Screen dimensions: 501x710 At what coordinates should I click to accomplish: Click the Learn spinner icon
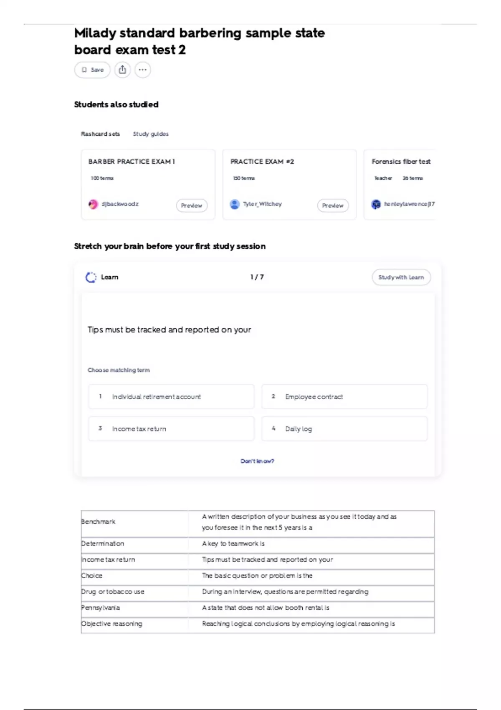pyautogui.click(x=91, y=277)
